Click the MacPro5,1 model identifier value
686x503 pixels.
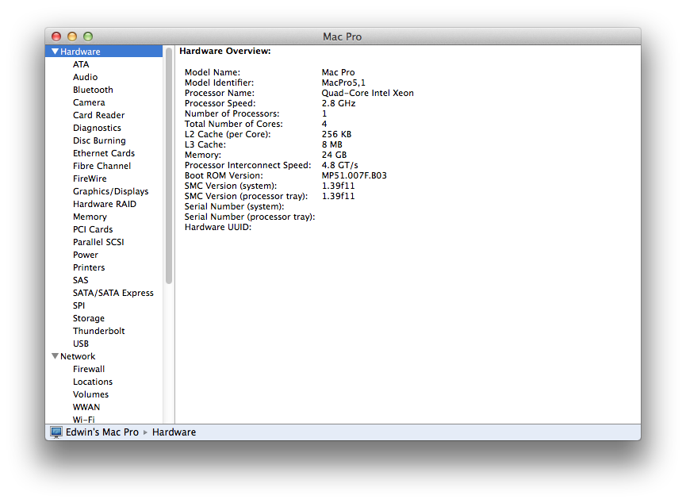343,83
